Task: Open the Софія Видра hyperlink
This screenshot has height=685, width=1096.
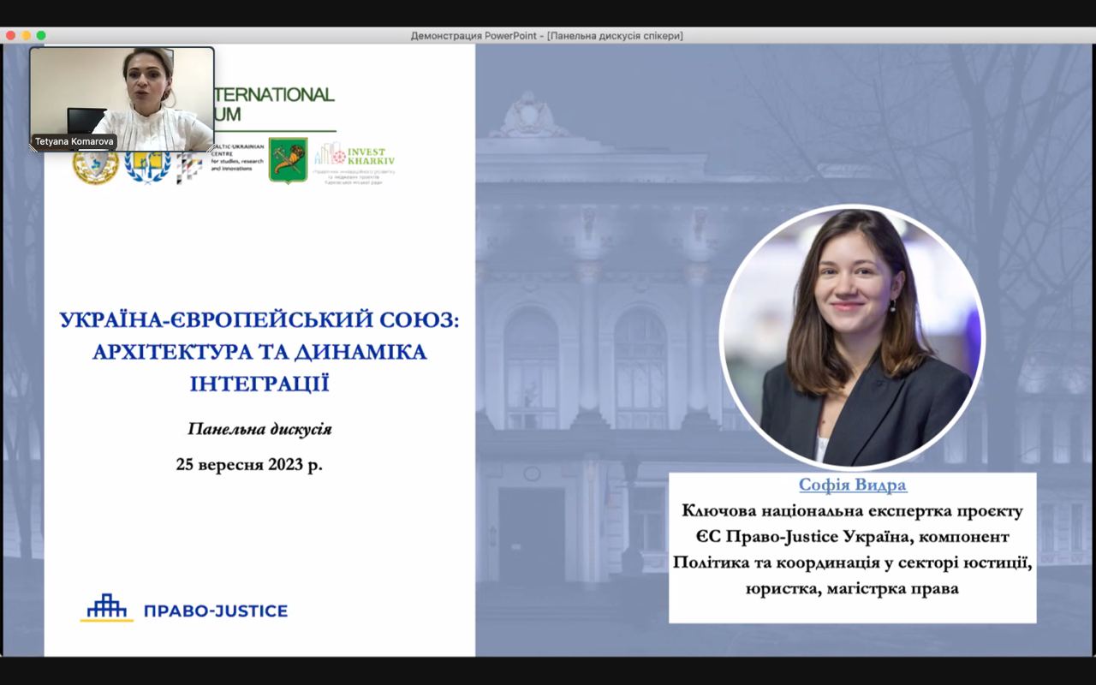Action: (x=852, y=485)
